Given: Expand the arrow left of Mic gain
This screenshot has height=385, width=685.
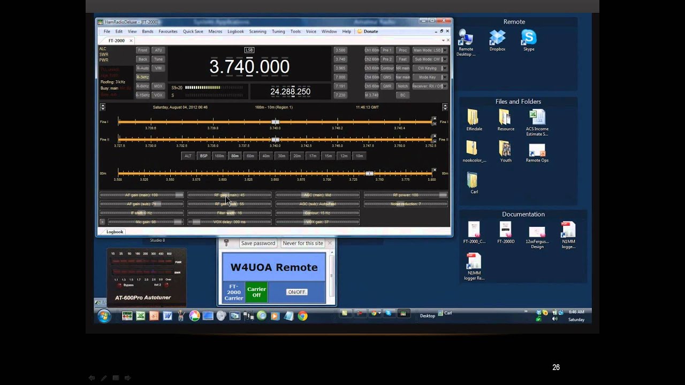Looking at the screenshot, I should point(102,222).
